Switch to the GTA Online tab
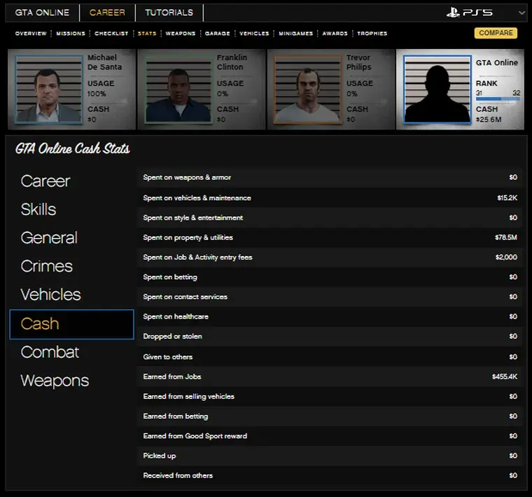 [x=43, y=13]
